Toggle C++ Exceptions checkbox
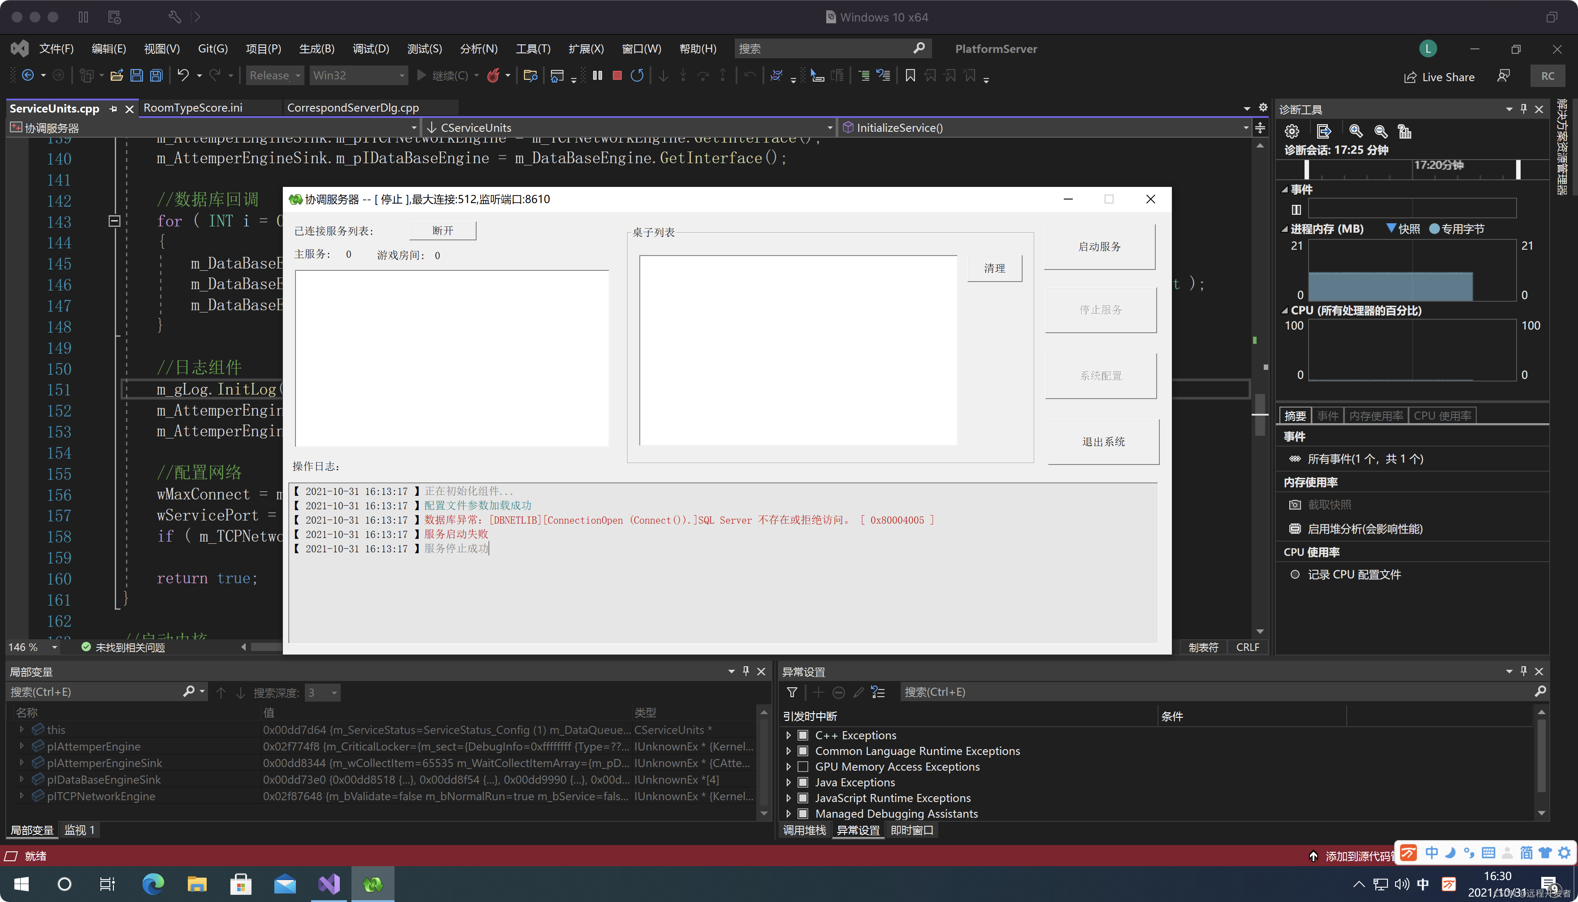Viewport: 1578px width, 902px height. pos(802,735)
